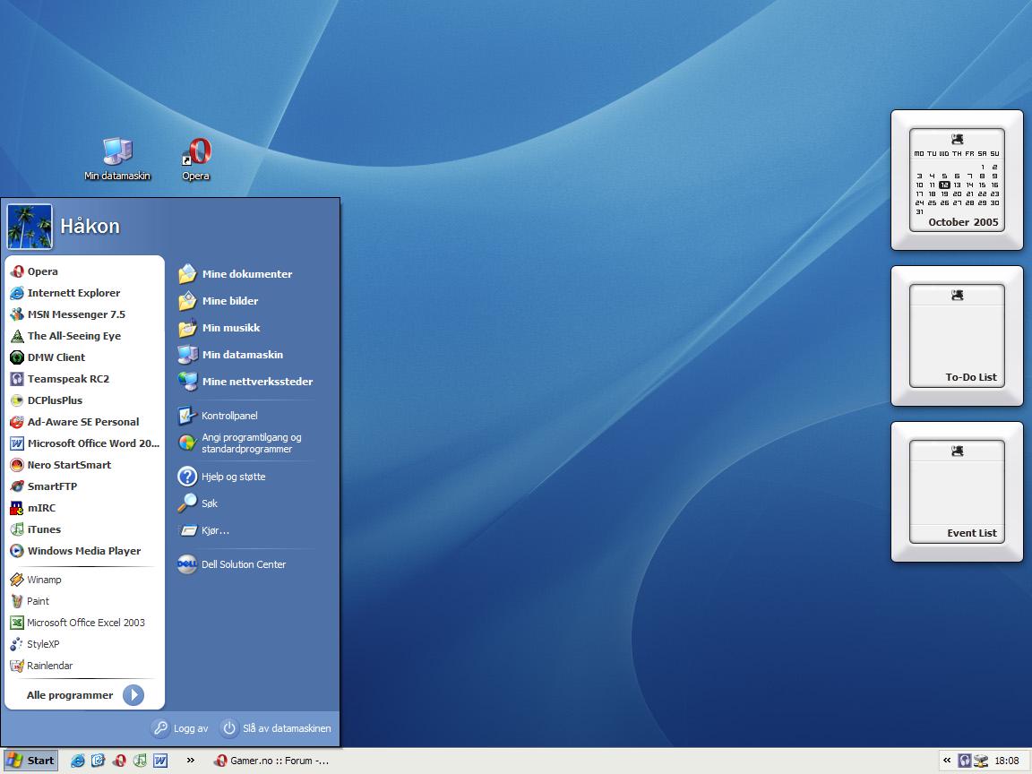
Task: Launch Microsoft Office Excel 2003
Action: 84,623
